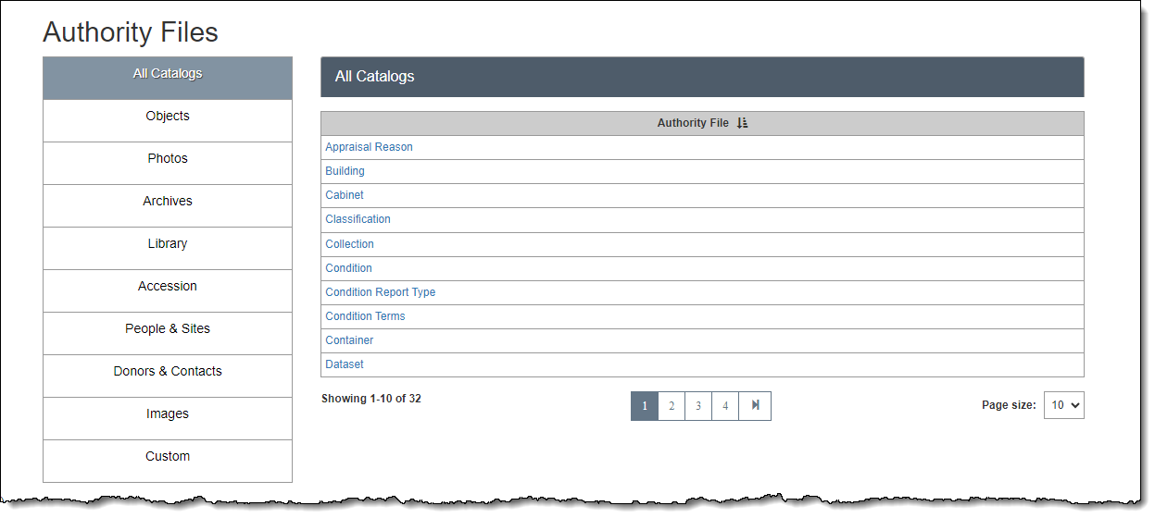Screen dimensions: 1155x518
Task: Open People & Sites catalog
Action: point(168,329)
